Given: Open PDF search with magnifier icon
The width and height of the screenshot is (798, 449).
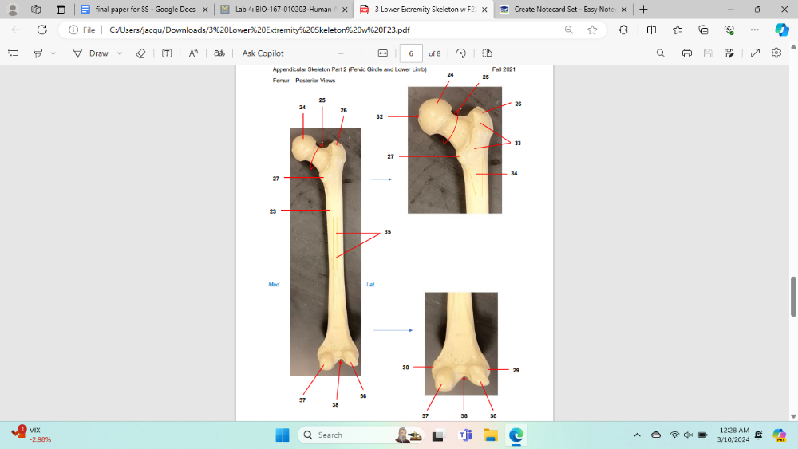Looking at the screenshot, I should coord(660,53).
